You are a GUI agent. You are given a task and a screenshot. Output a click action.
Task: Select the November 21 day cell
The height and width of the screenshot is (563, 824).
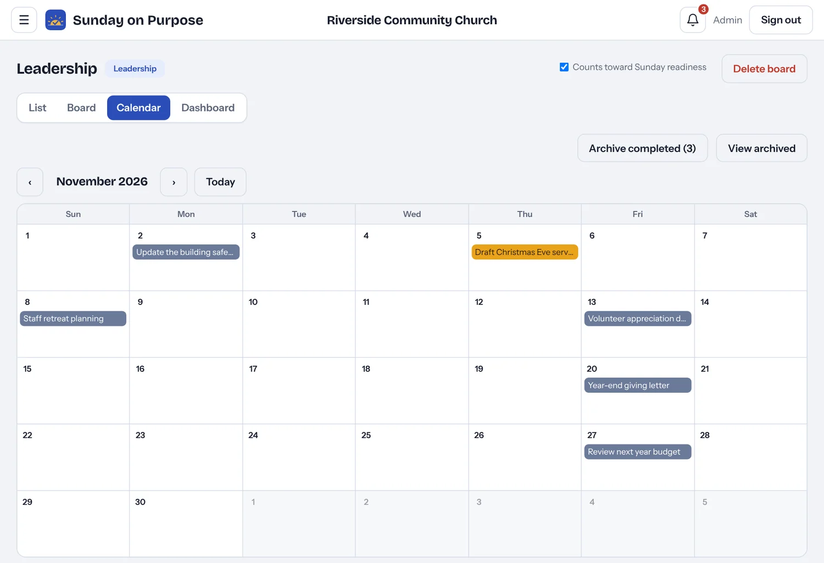pyautogui.click(x=750, y=391)
